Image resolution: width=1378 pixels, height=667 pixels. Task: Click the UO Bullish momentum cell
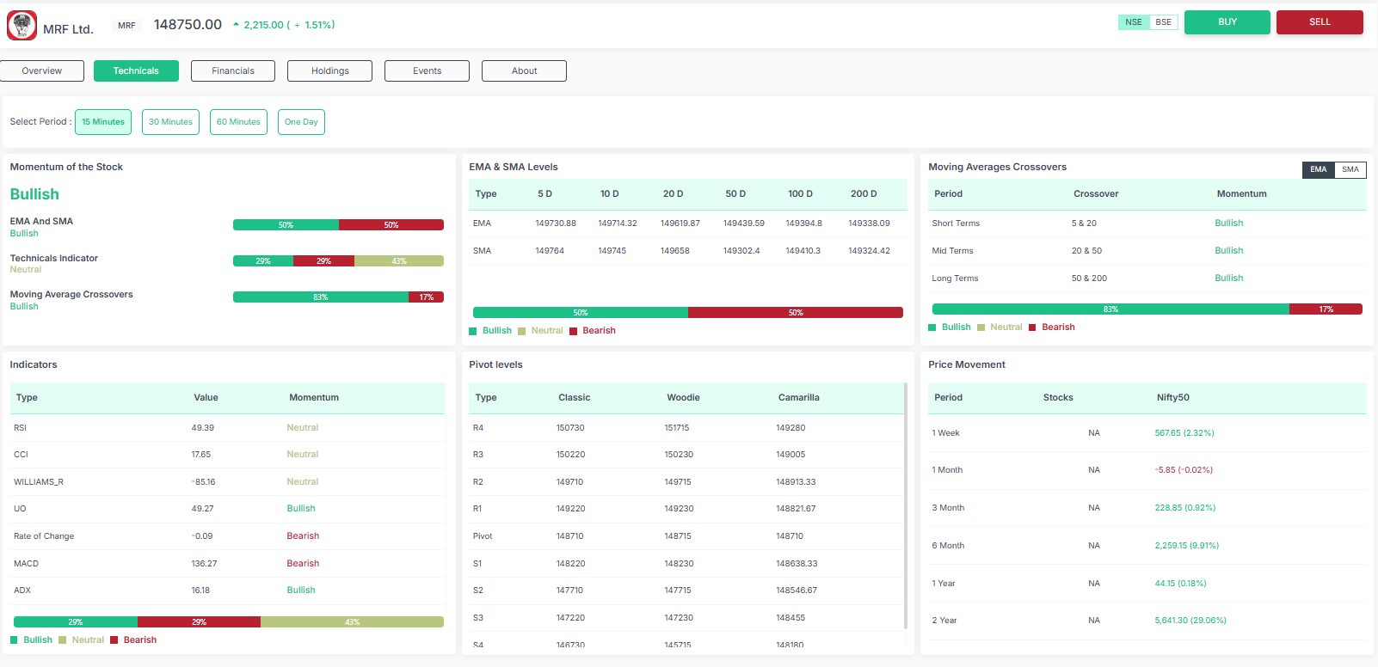tap(301, 509)
